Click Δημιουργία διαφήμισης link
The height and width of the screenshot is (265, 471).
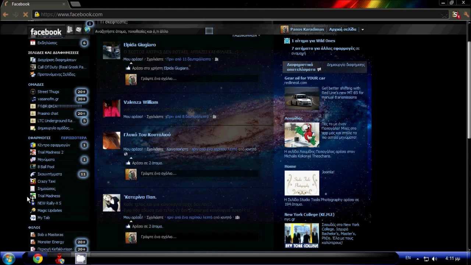pyautogui.click(x=346, y=65)
